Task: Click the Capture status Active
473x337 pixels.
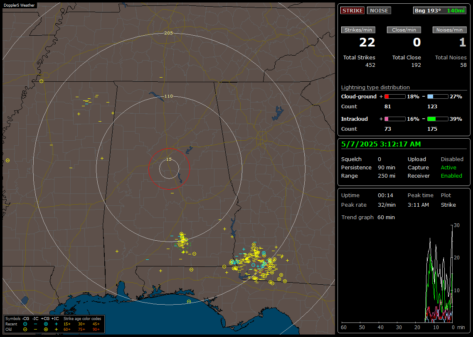Action: [448, 167]
